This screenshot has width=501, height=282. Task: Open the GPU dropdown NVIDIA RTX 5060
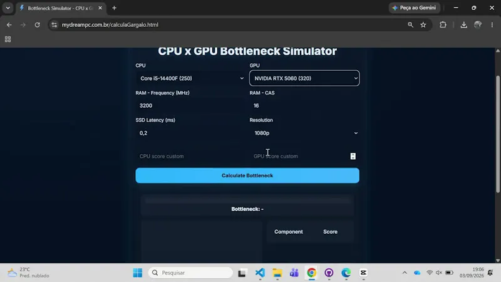(x=304, y=78)
